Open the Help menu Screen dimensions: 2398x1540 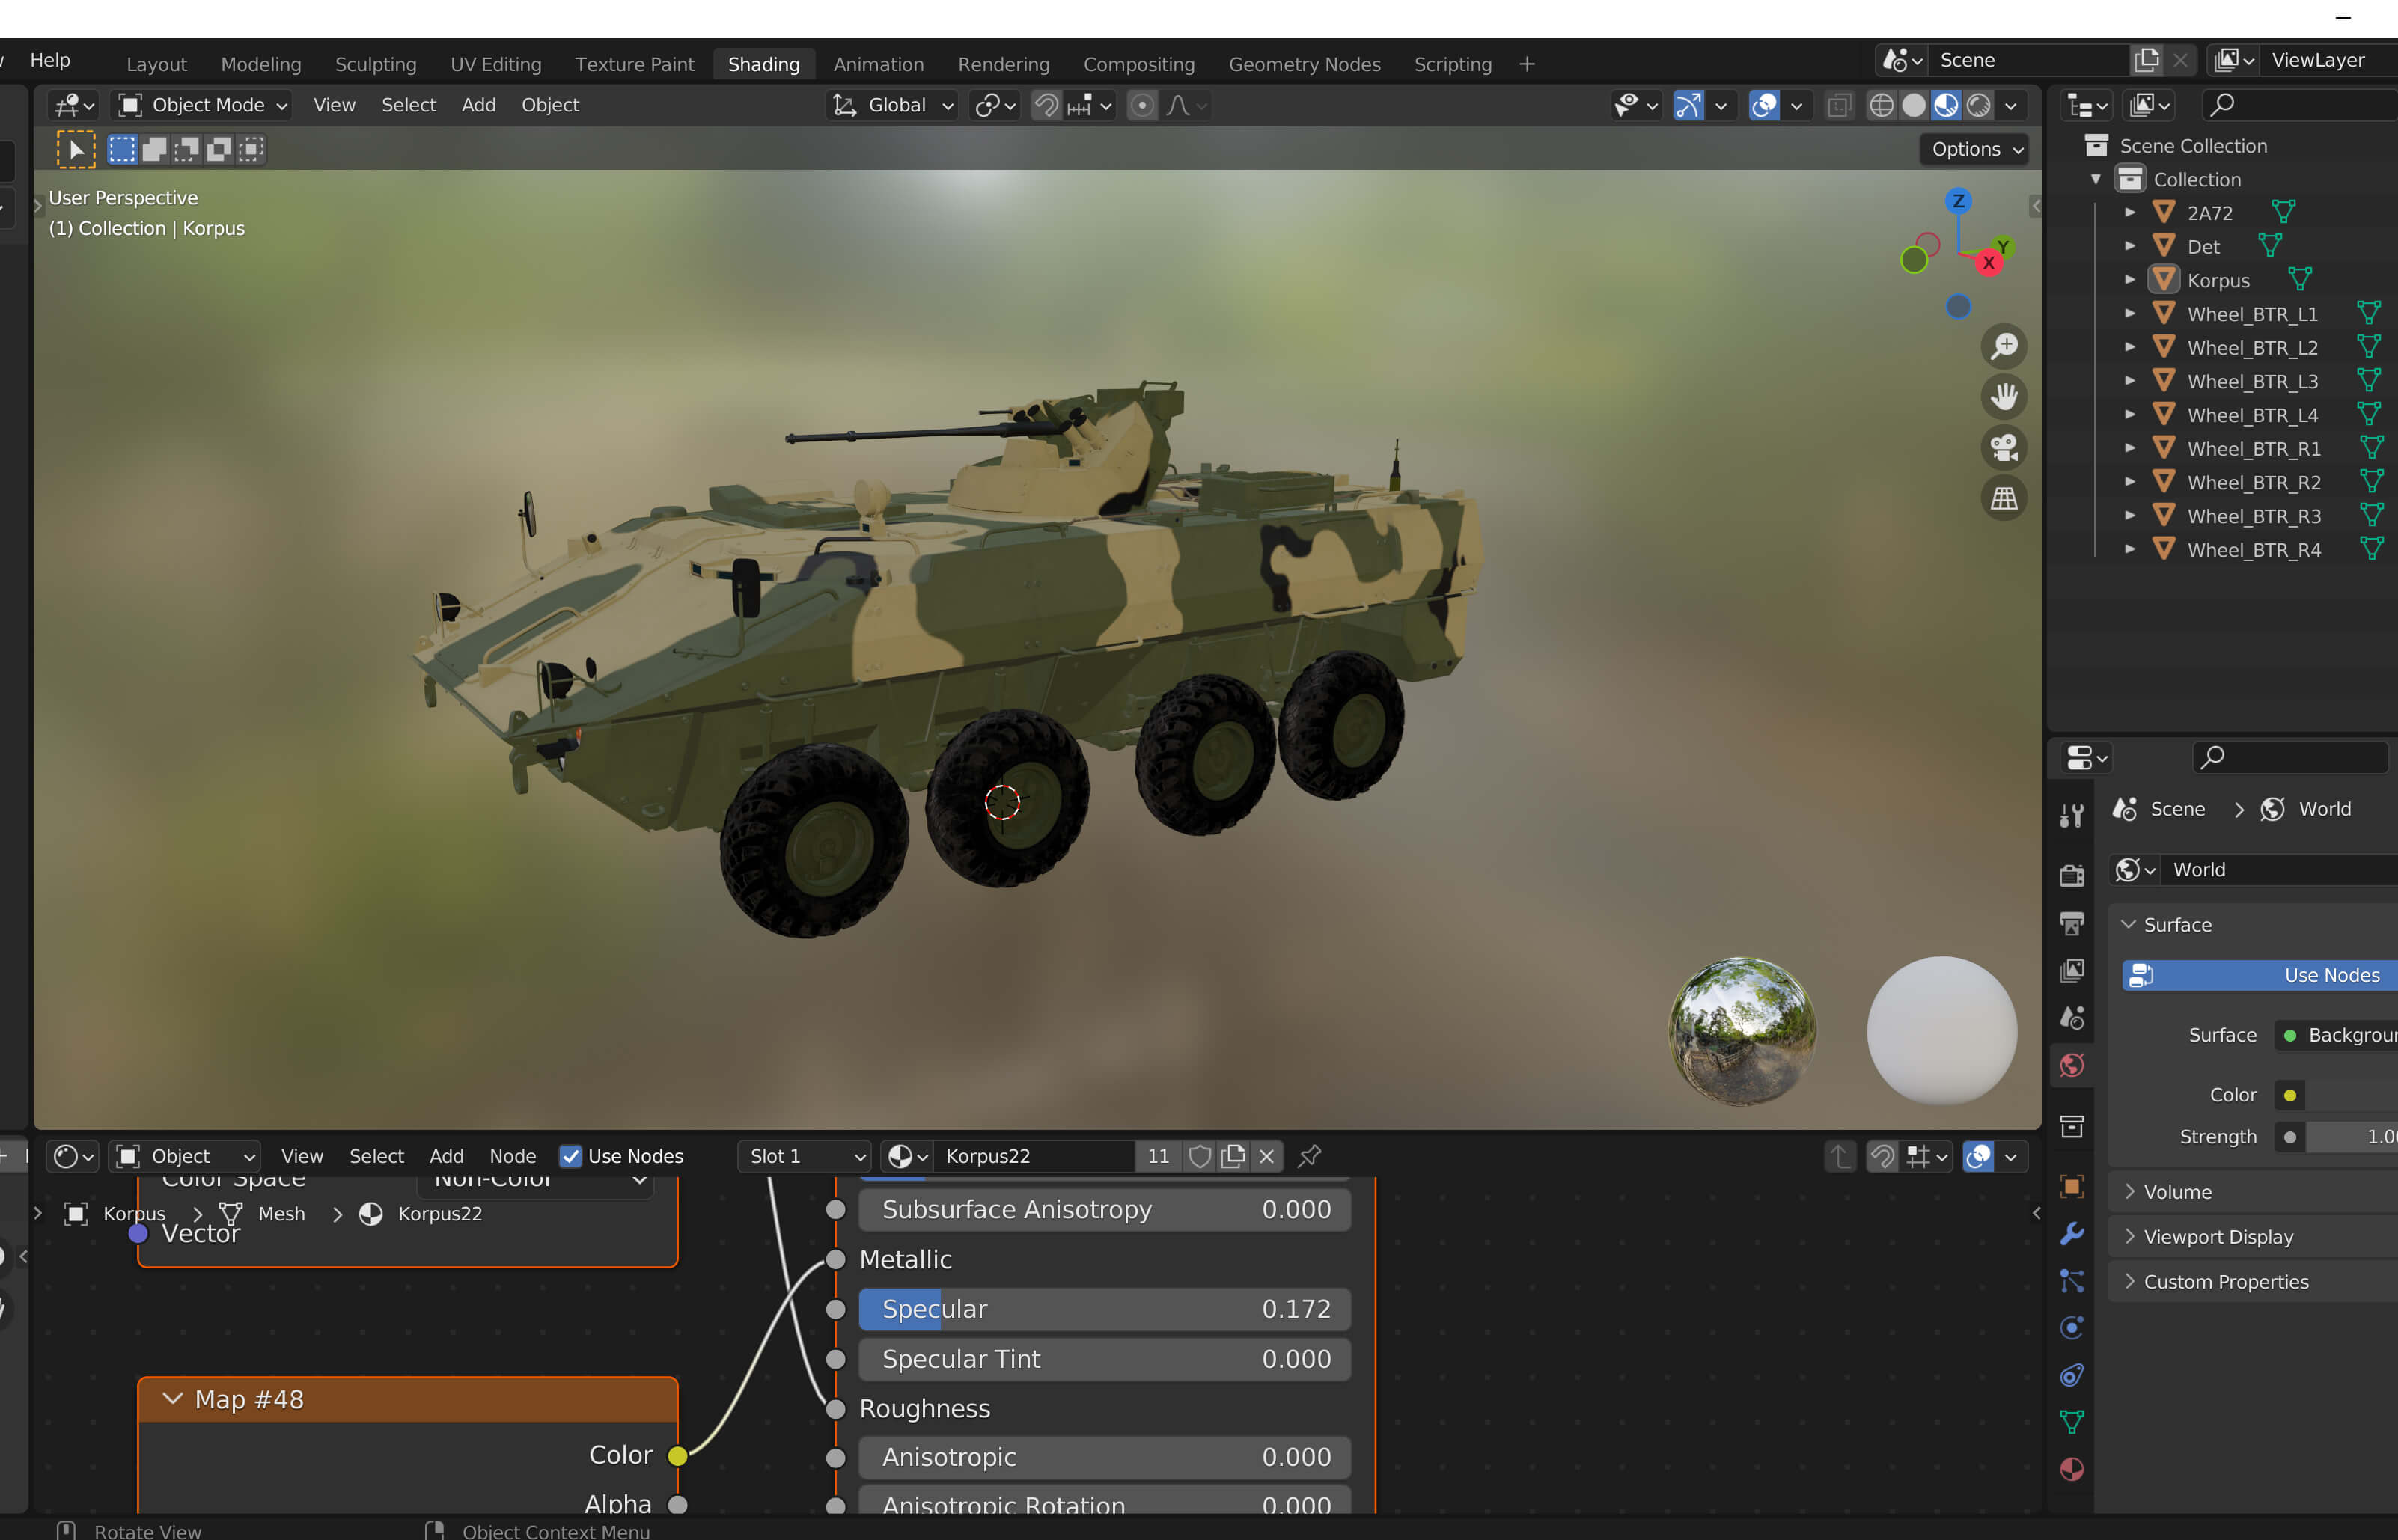pos(50,60)
